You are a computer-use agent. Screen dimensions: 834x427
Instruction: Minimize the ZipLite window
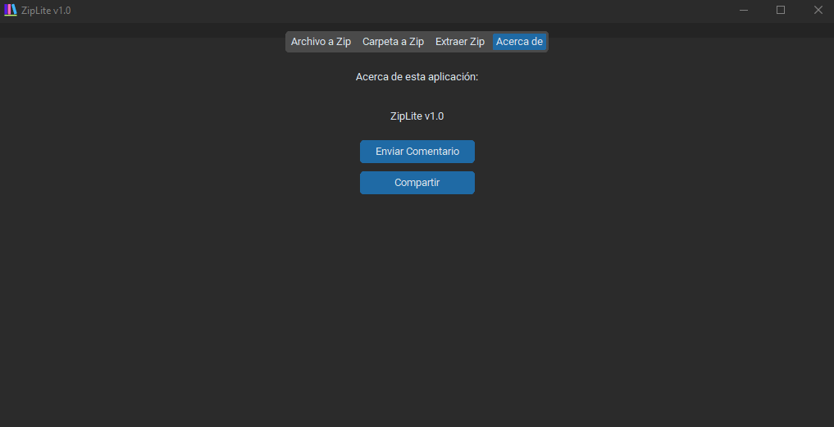[744, 10]
